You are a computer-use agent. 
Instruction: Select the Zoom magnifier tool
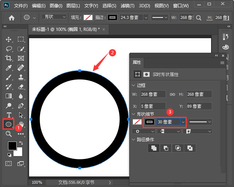8,134
